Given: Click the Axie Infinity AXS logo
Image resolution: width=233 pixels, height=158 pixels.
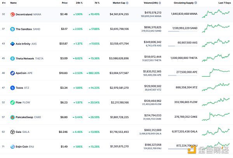Looking at the screenshot, I should pos(12,44).
